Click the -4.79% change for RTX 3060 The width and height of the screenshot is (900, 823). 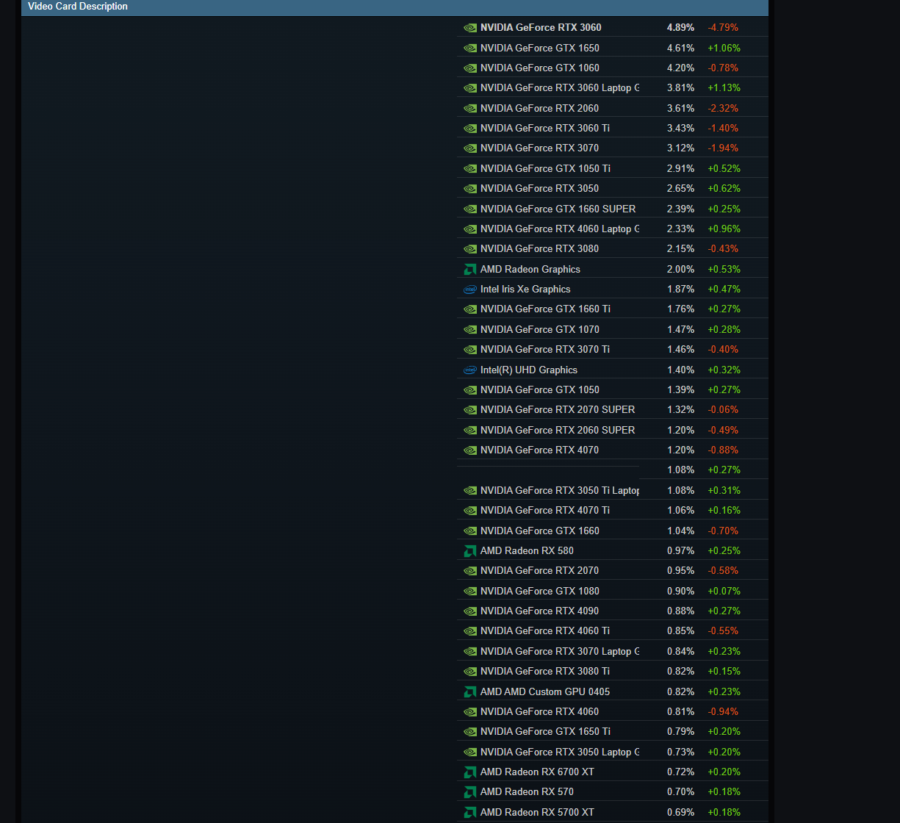tap(723, 28)
